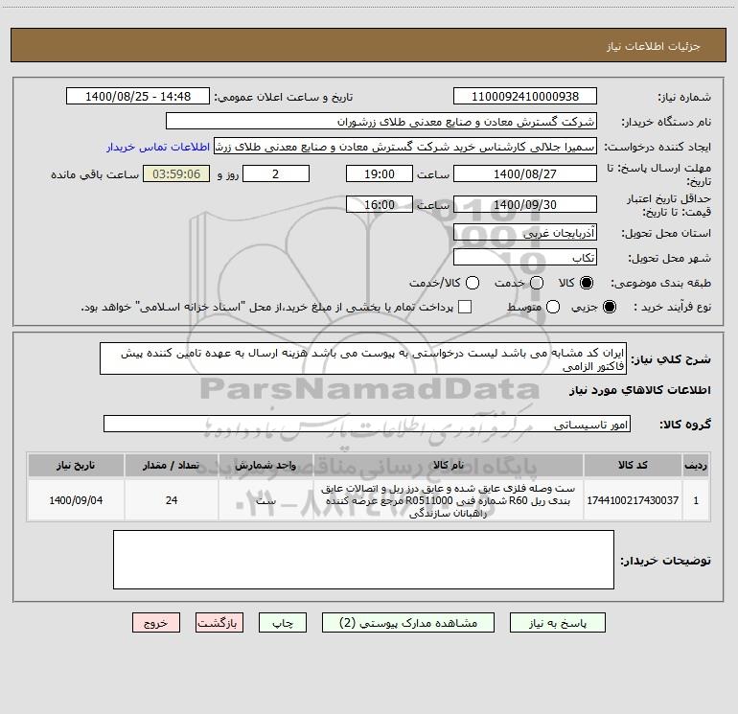This screenshot has height=714, width=738.
Task: Click item code 1744100217430037 cell
Action: point(633,500)
